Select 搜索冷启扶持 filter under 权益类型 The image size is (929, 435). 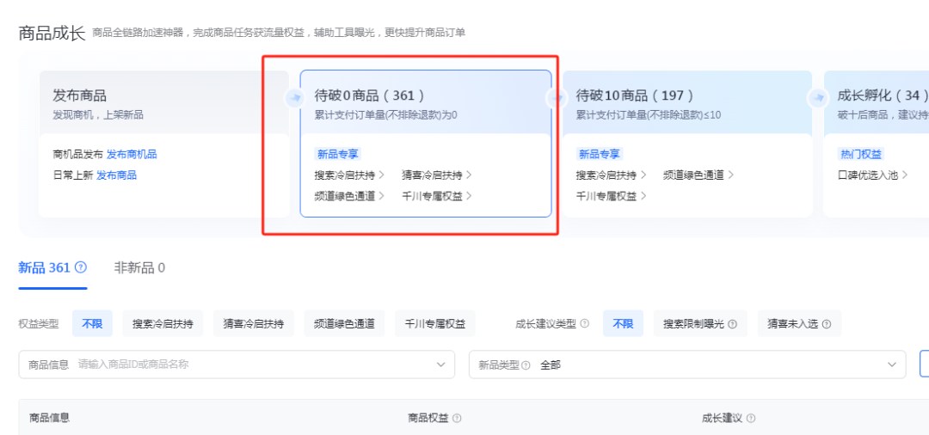(x=163, y=324)
